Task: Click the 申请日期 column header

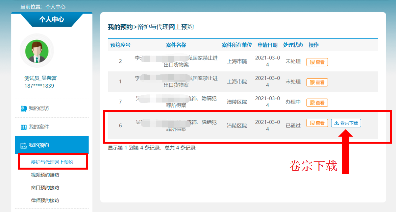Action: [267, 45]
